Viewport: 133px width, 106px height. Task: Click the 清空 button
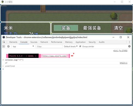click(x=118, y=28)
